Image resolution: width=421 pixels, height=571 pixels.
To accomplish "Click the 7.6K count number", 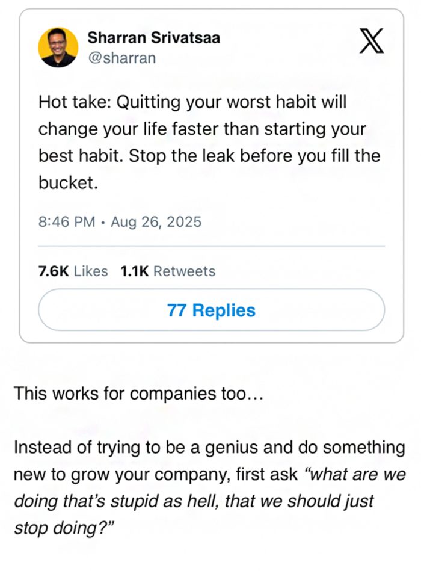I will (54, 271).
